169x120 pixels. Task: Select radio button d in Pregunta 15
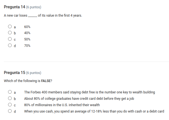(x=10, y=111)
